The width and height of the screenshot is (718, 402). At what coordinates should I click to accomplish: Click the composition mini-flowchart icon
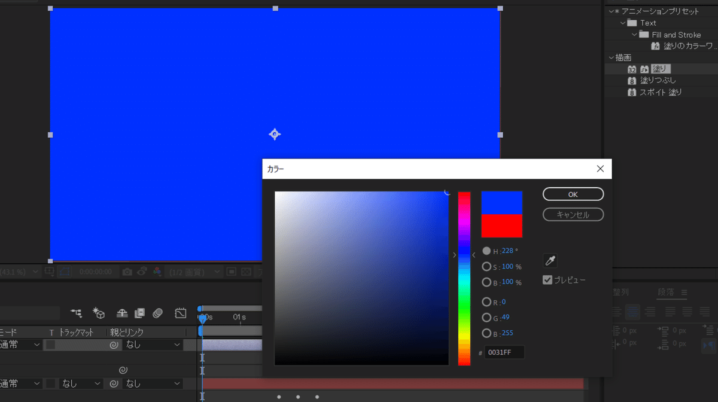[x=76, y=312]
